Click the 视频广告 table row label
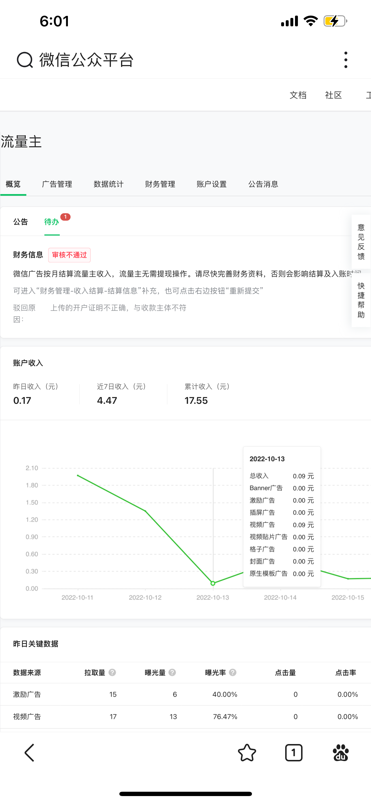The image size is (371, 803). coord(27,717)
